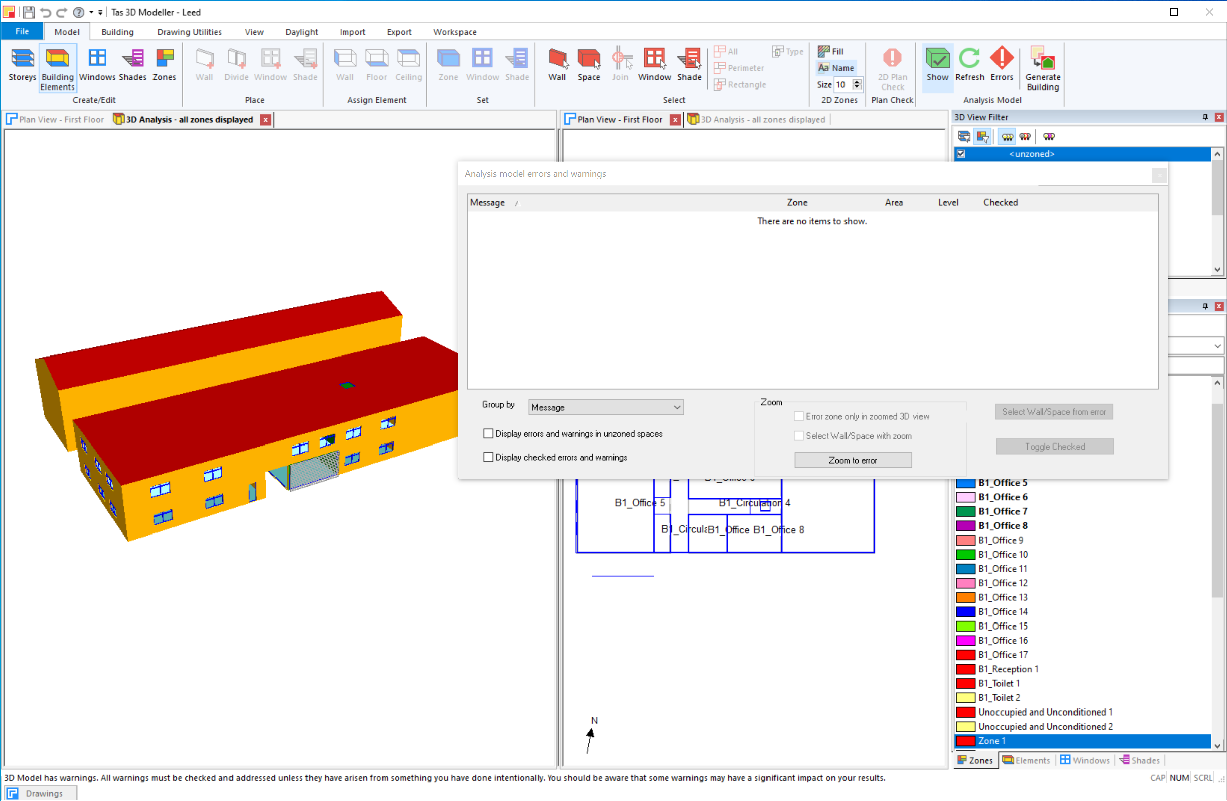Image resolution: width=1227 pixels, height=801 pixels.
Task: Toggle Error zone only in zoomed 3D view
Action: click(x=798, y=417)
